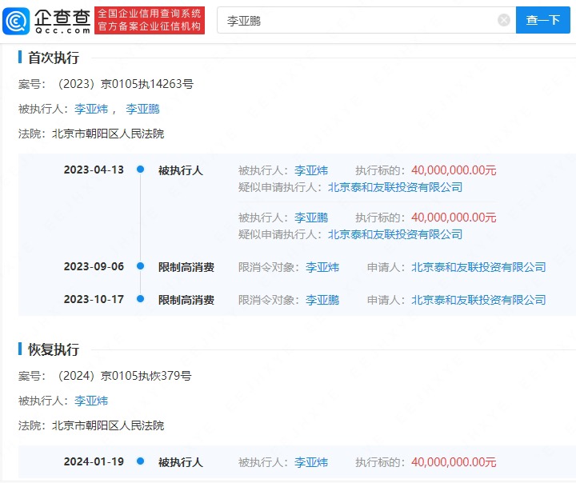
Task: Click case number (2024)京0105执恢379号
Action: click(x=124, y=376)
